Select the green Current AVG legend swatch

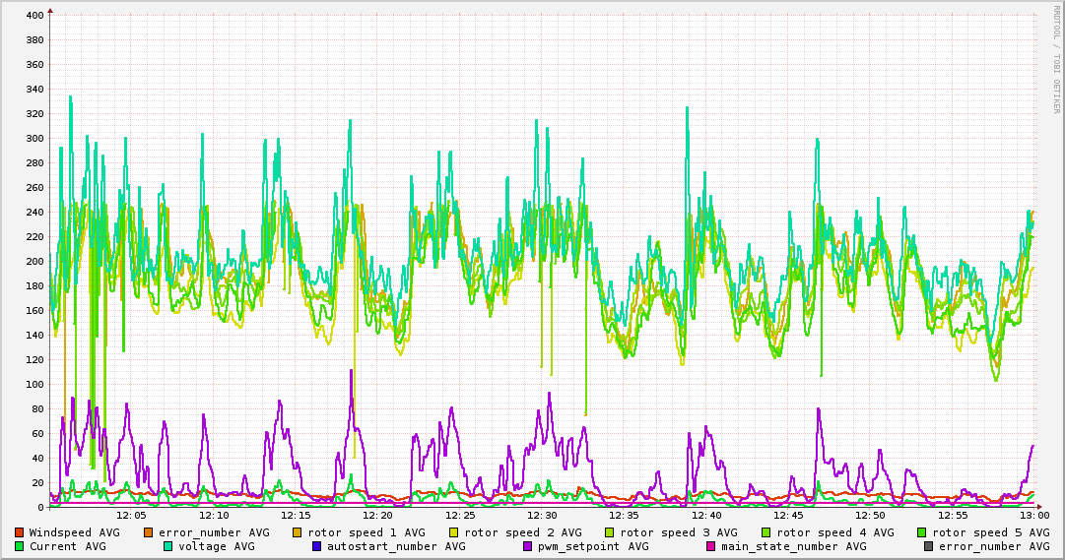[x=19, y=546]
